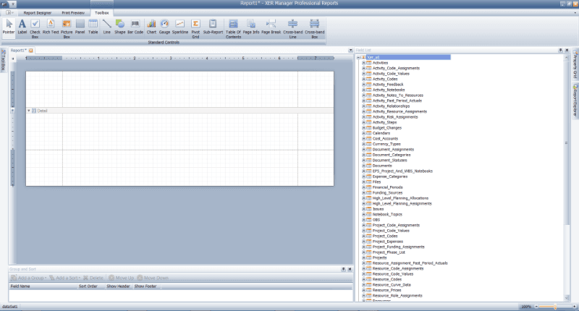
Task: Expand the Activity_Codes node
Action: click(x=363, y=79)
